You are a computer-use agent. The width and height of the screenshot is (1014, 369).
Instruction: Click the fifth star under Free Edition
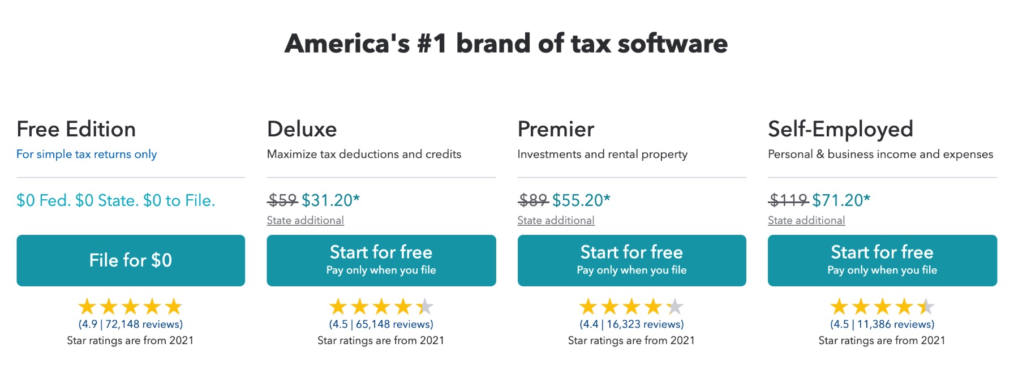175,307
